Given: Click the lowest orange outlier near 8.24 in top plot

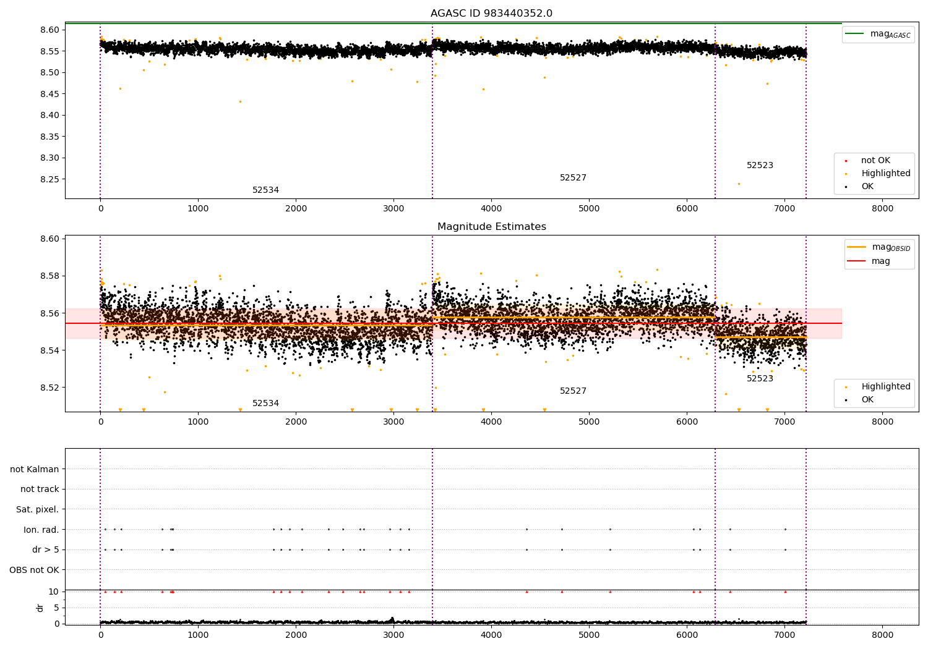Looking at the screenshot, I should [738, 184].
